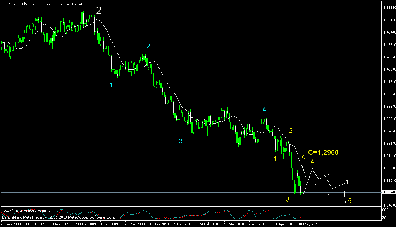Click the 25 Sep 2009 date label
The width and height of the screenshot is (396, 227).
point(11,224)
